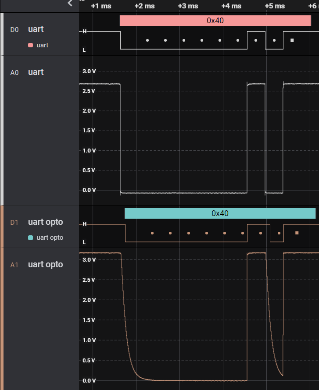Click the uart analyzer legend text under D0
The image size is (319, 390).
click(42, 45)
